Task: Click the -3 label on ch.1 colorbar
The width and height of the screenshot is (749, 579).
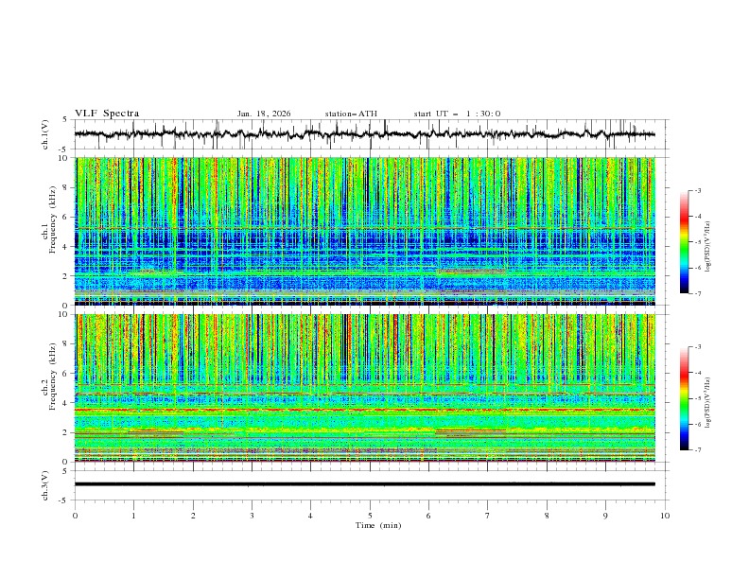Action: click(x=697, y=192)
